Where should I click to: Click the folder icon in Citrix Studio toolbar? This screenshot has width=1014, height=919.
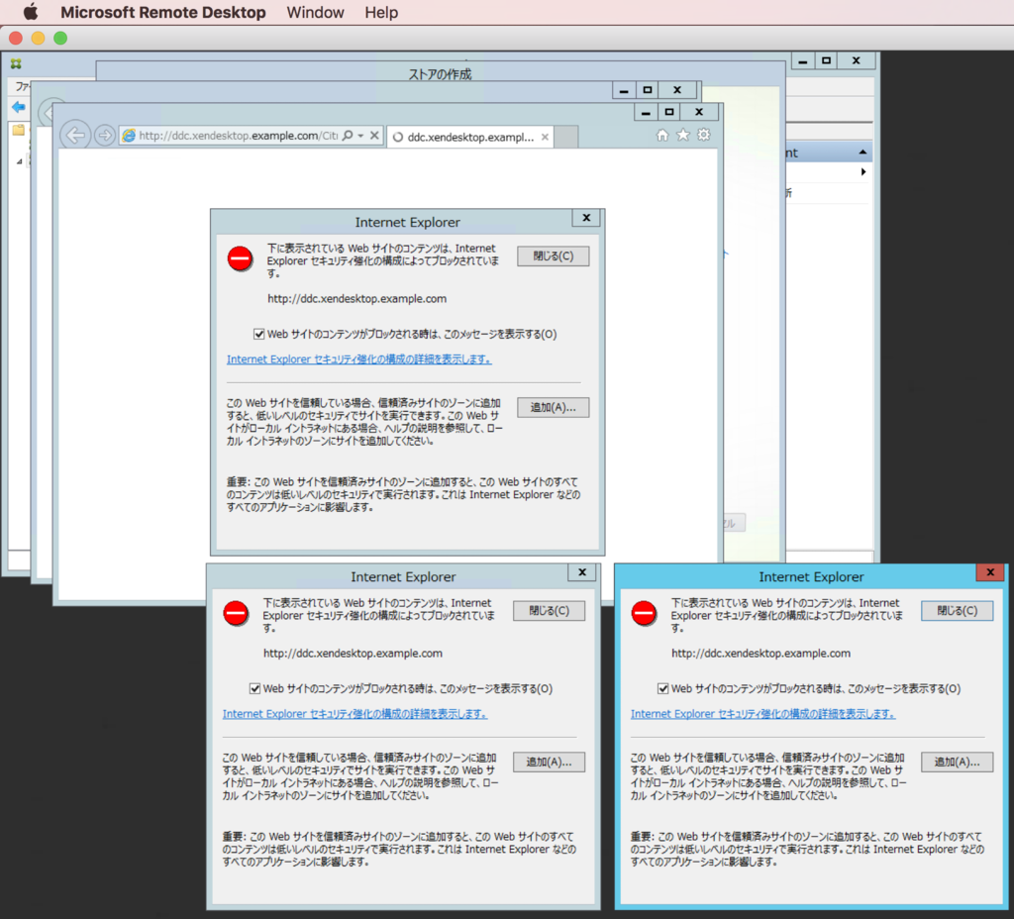point(19,130)
